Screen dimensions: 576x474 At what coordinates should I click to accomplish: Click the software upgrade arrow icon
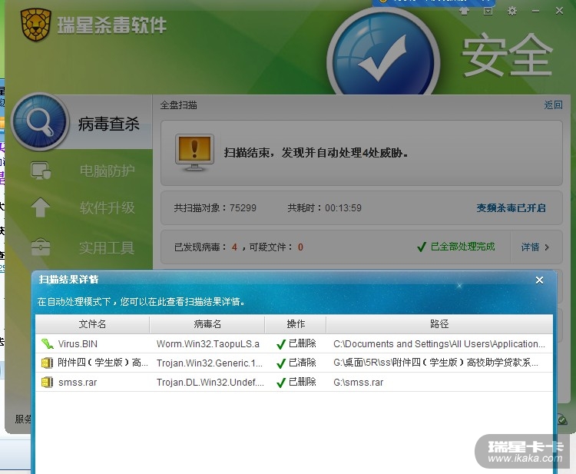click(x=41, y=207)
